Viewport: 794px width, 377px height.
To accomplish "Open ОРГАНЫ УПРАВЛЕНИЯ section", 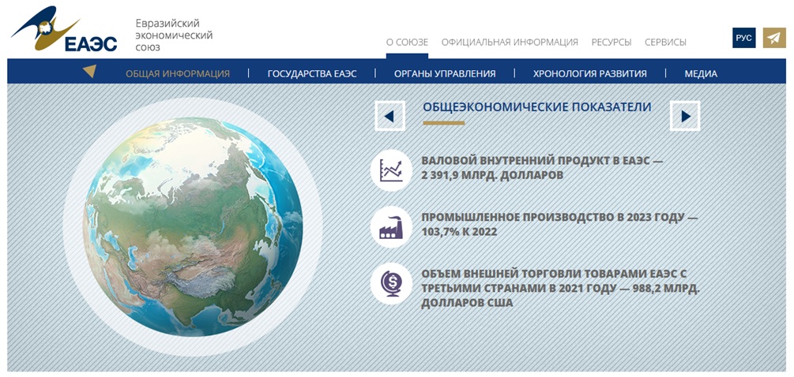I will (445, 73).
